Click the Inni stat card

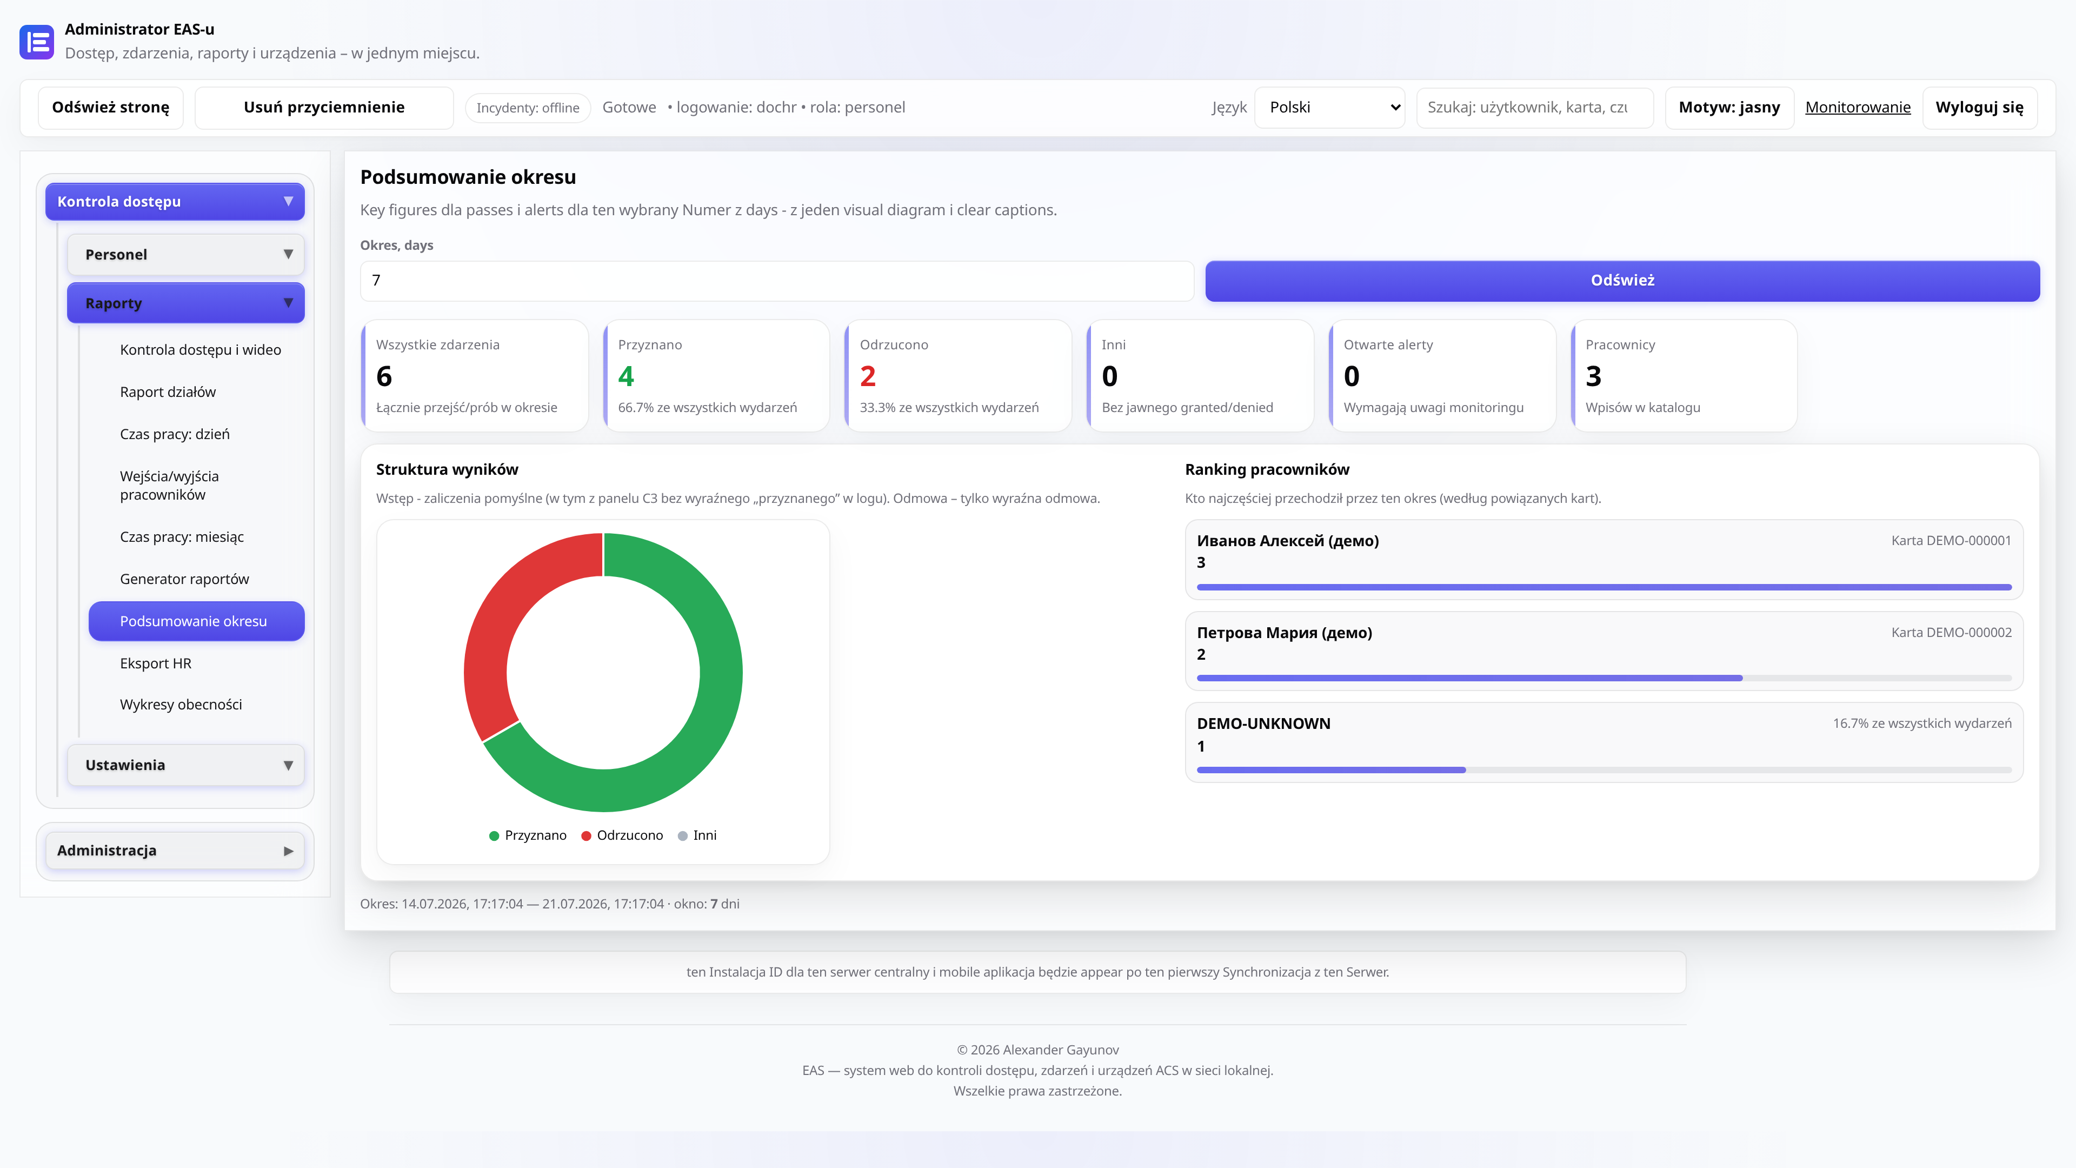[1200, 376]
